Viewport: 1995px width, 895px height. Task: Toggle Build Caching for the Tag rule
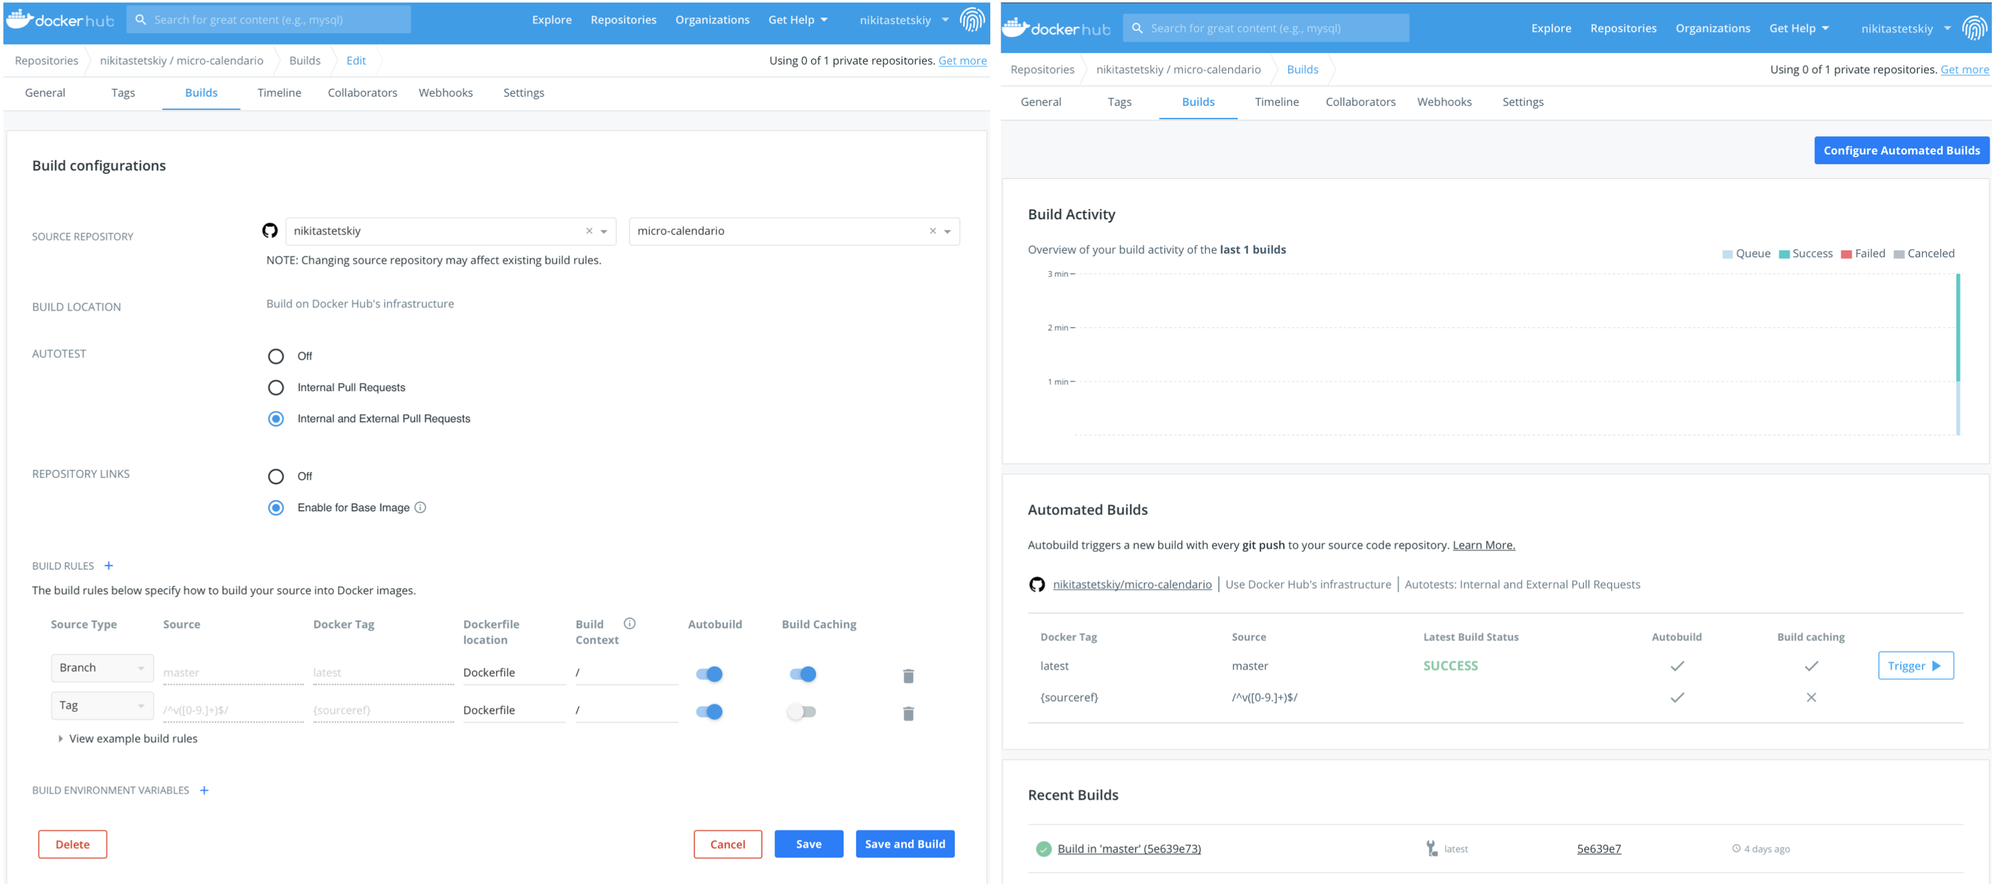pos(801,712)
